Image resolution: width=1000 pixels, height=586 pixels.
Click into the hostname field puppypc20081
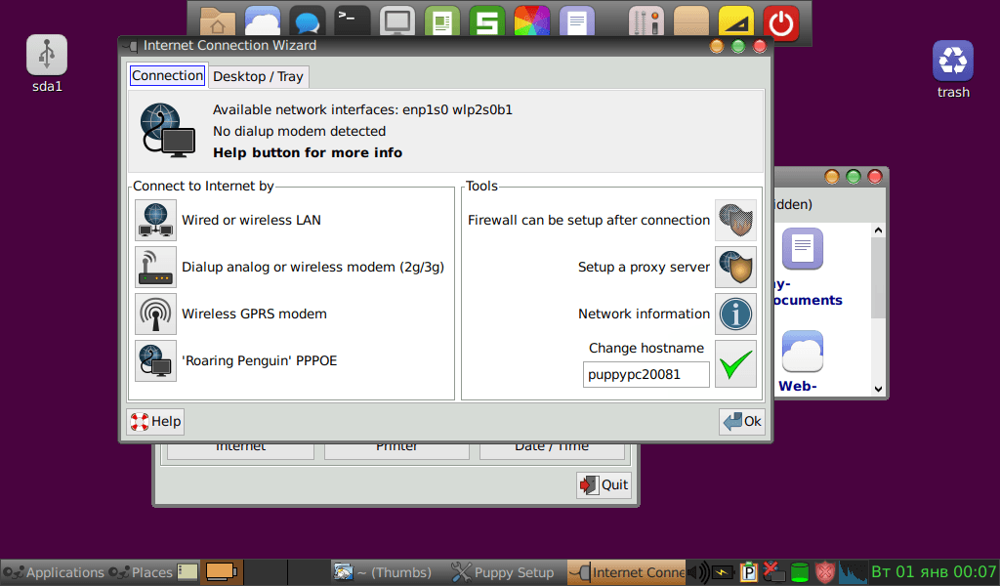coord(646,374)
